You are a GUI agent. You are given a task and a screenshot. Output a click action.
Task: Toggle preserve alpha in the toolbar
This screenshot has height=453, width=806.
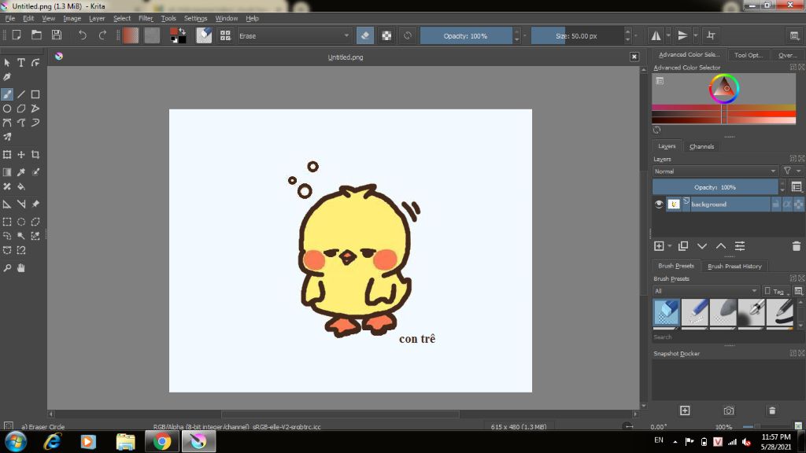[x=386, y=35]
